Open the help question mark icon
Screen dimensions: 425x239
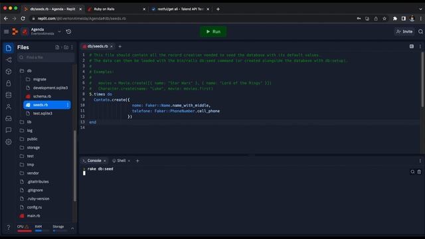click(x=9, y=227)
